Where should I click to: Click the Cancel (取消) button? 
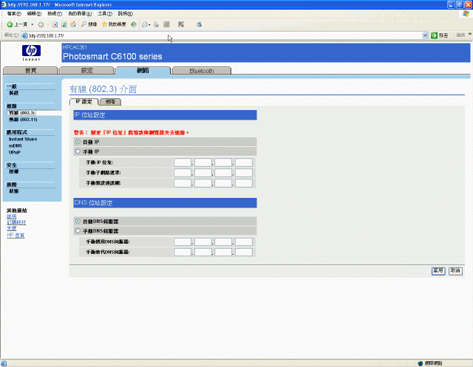(x=455, y=271)
